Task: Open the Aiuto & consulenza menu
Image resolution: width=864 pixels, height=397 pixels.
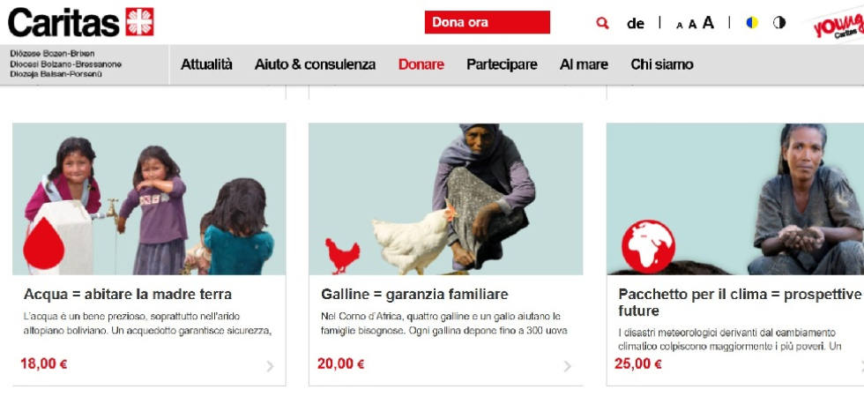Action: pyautogui.click(x=315, y=64)
